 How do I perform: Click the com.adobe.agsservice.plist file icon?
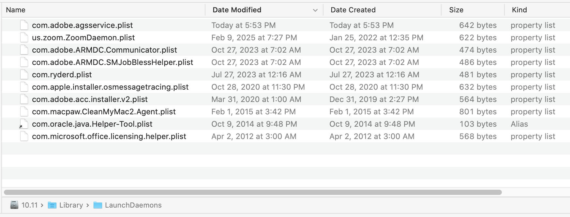pos(24,25)
